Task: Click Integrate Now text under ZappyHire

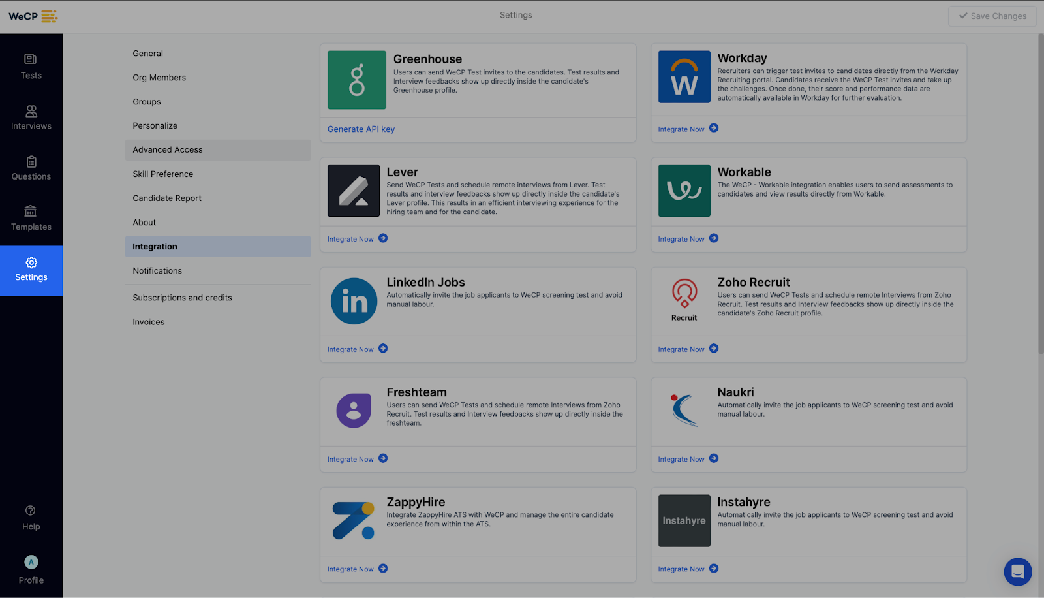Action: point(350,569)
